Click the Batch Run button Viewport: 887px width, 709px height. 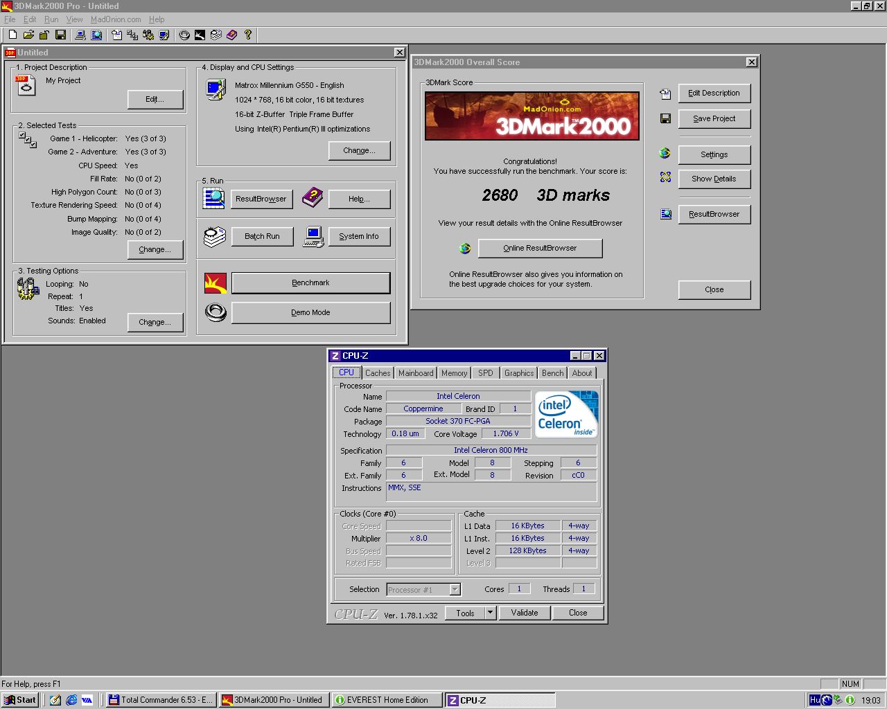[x=262, y=237]
